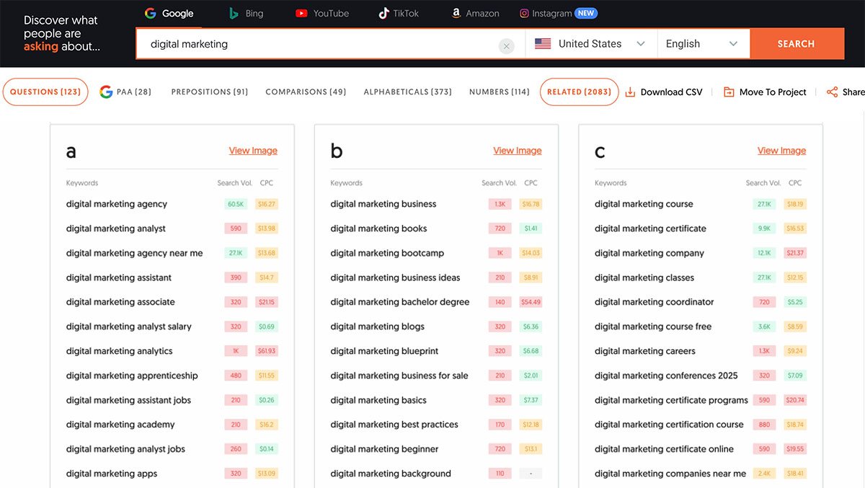Switch to the Instagram source tab
The height and width of the screenshot is (488, 865).
559,14
